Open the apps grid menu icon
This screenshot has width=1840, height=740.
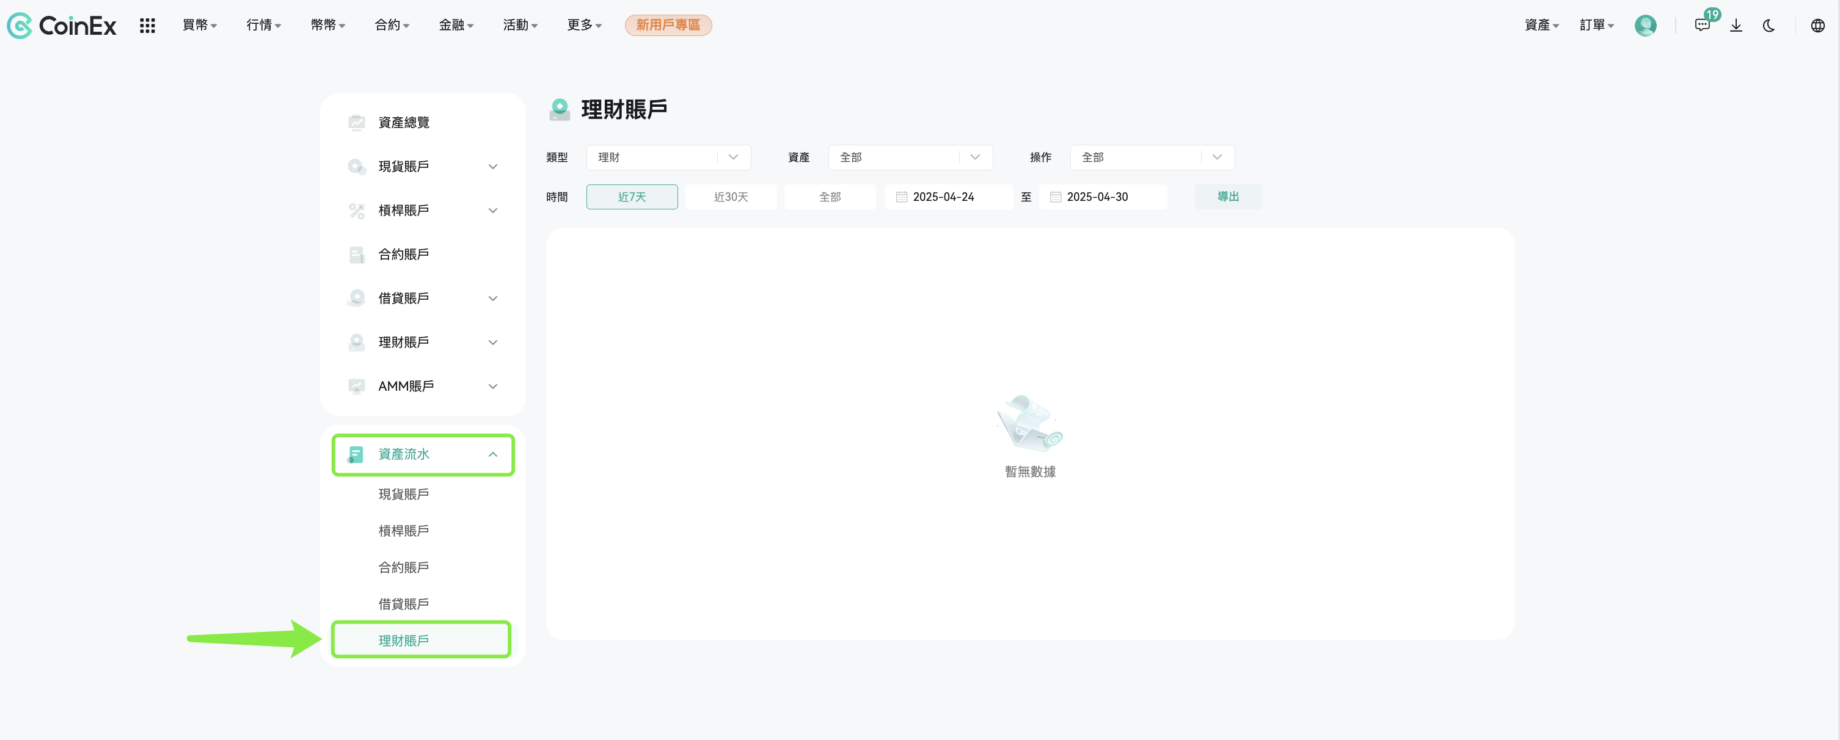click(147, 26)
